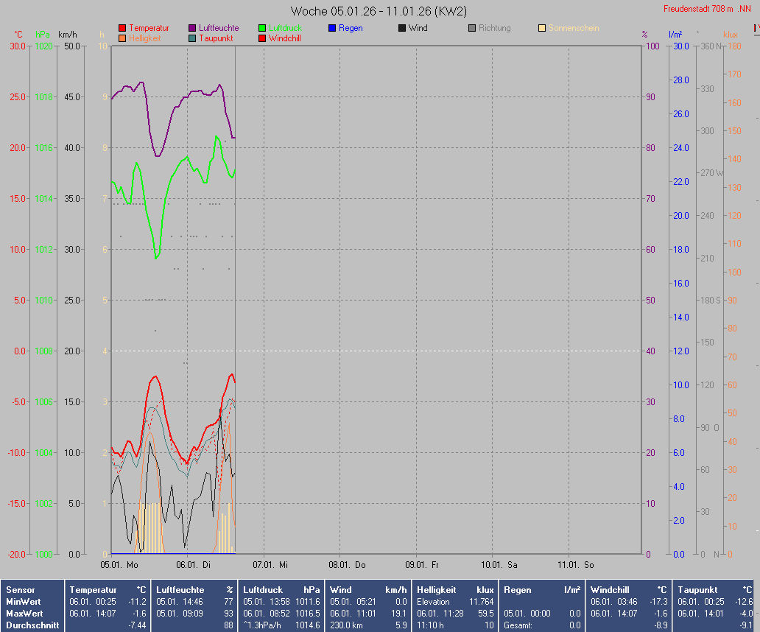Viewport: 760px width, 632px height.
Task: Click the Sonnenschein legend color box
Action: (x=542, y=28)
